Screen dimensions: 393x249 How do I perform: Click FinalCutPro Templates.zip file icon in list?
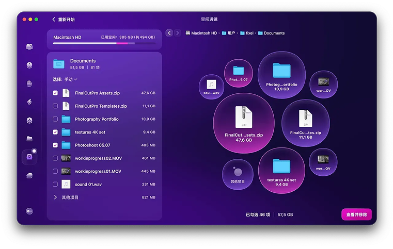[66, 106]
